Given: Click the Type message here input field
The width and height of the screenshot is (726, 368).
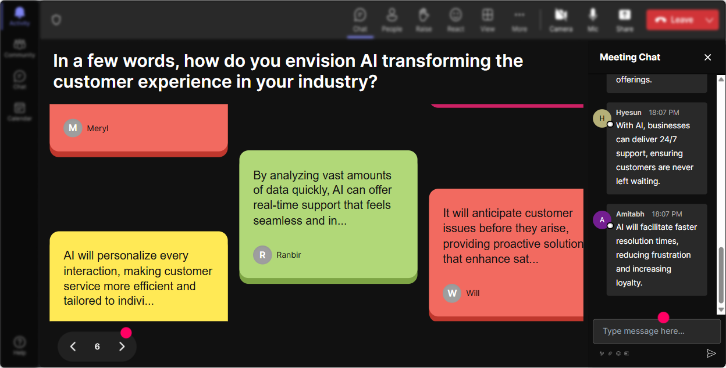Looking at the screenshot, I should pos(657,331).
